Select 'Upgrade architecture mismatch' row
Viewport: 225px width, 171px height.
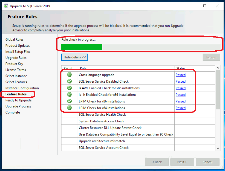[138, 141]
